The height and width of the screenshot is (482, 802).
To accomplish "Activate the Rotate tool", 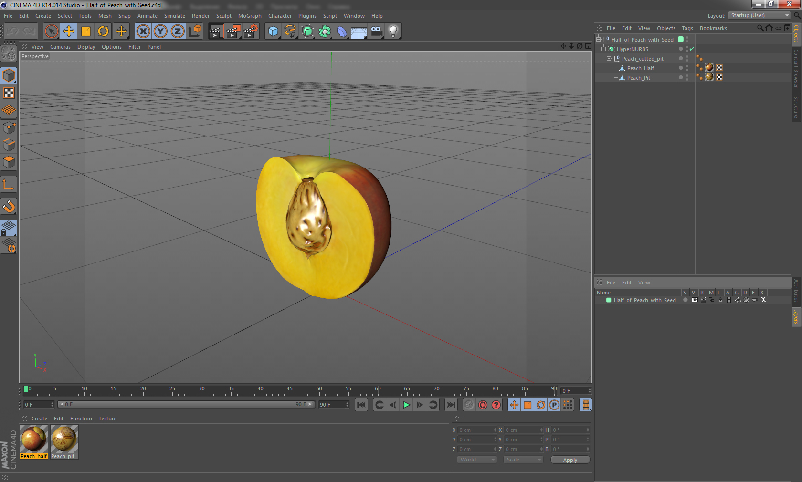I will [x=103, y=31].
